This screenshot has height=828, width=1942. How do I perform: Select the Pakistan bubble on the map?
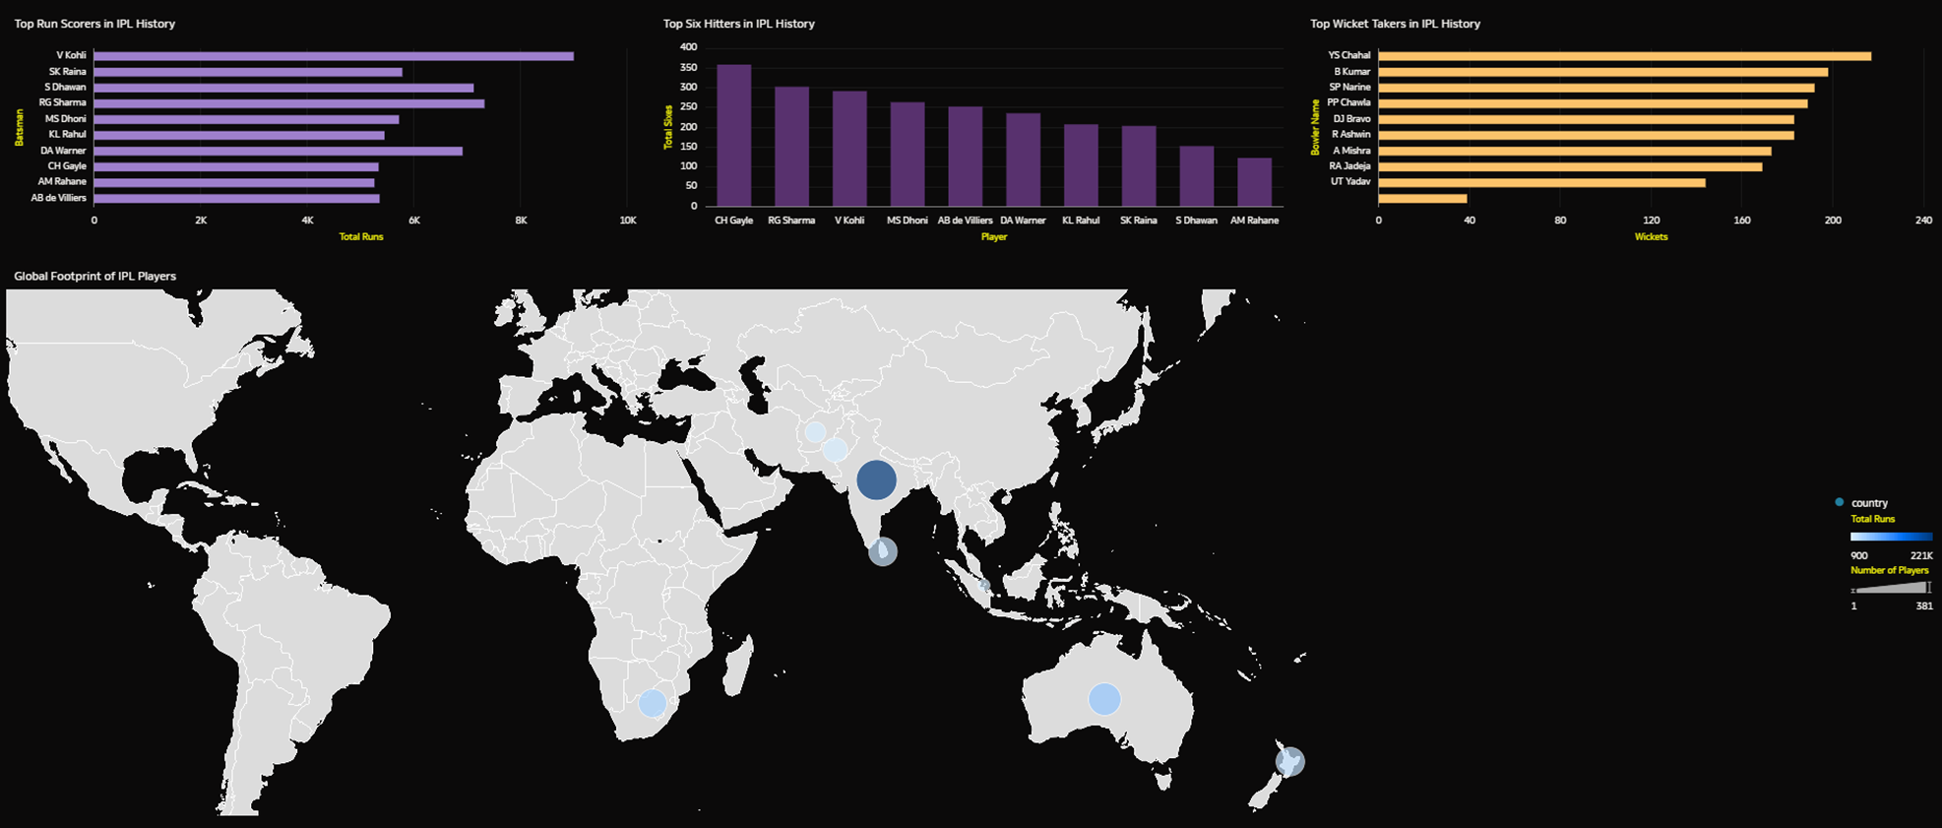coord(836,450)
